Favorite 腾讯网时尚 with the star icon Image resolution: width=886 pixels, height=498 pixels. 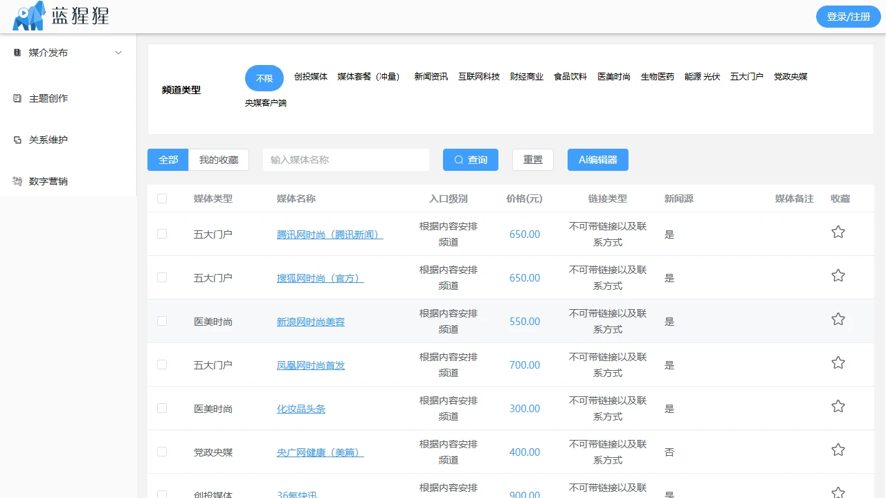838,232
